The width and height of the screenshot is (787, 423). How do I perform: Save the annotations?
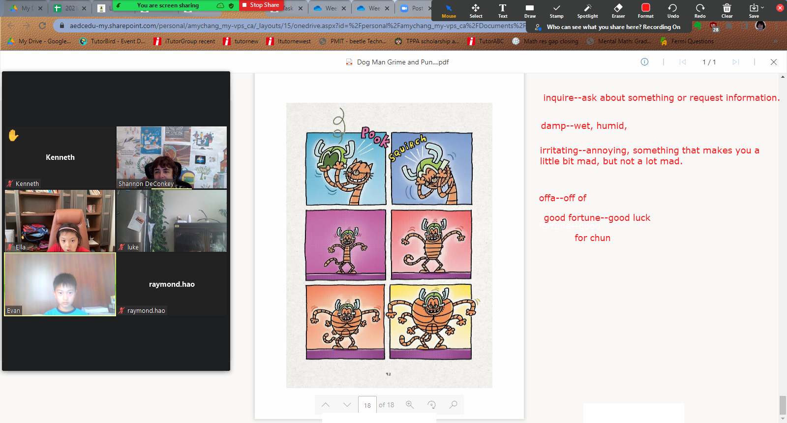coord(754,11)
